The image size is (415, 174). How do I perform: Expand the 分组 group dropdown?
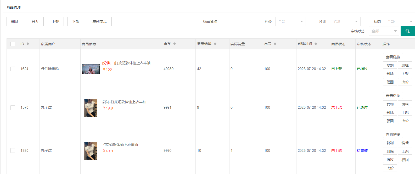(x=345, y=21)
